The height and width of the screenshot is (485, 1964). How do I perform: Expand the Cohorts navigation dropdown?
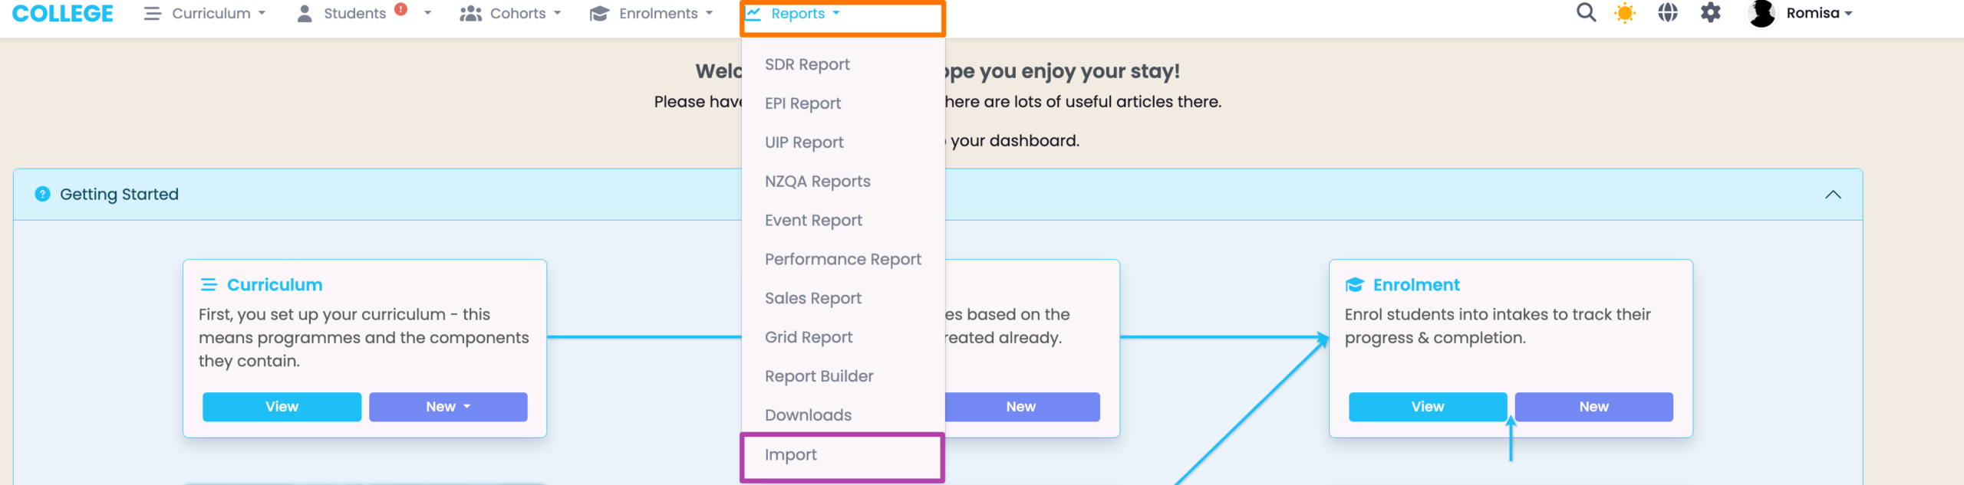point(511,14)
